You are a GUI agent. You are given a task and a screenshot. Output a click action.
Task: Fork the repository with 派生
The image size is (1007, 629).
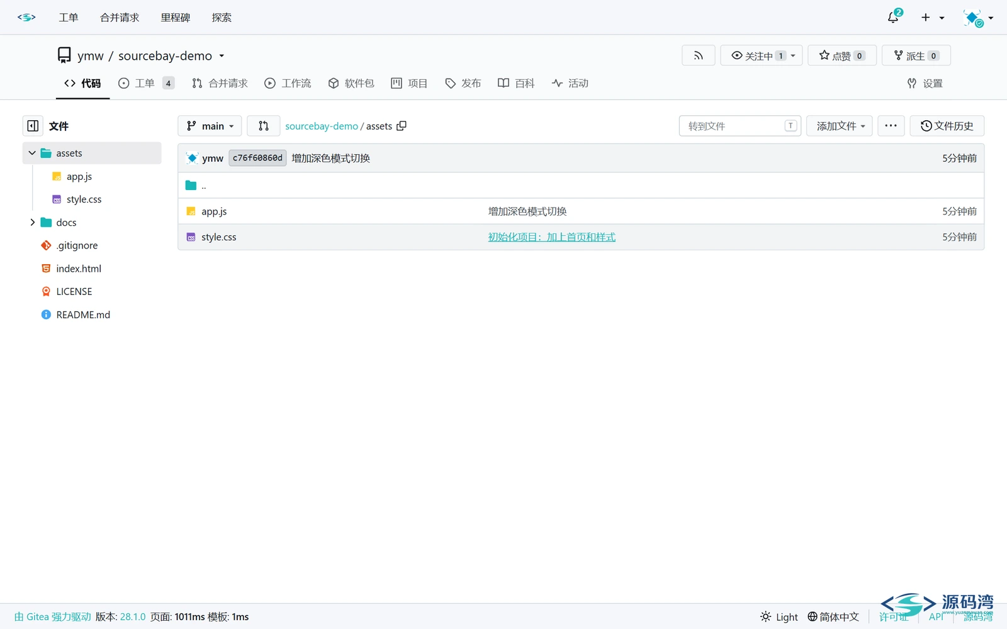tap(916, 55)
